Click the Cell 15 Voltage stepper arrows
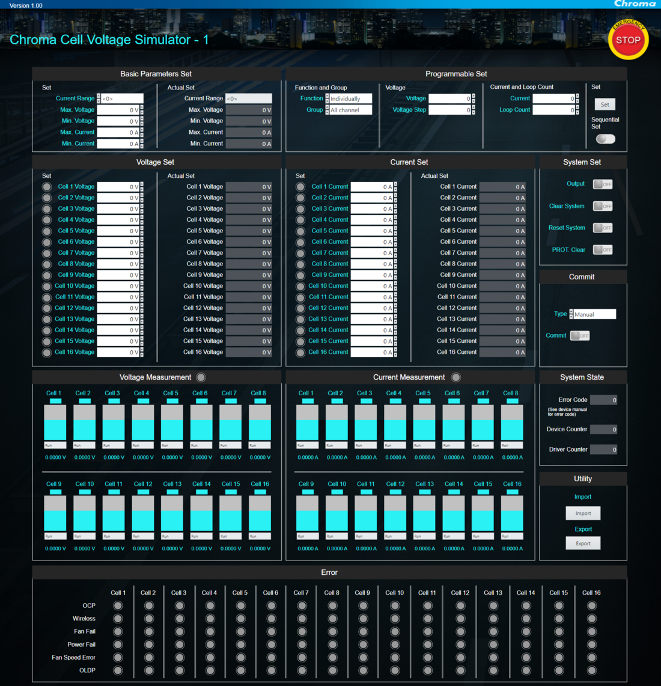661x686 pixels. click(x=142, y=341)
